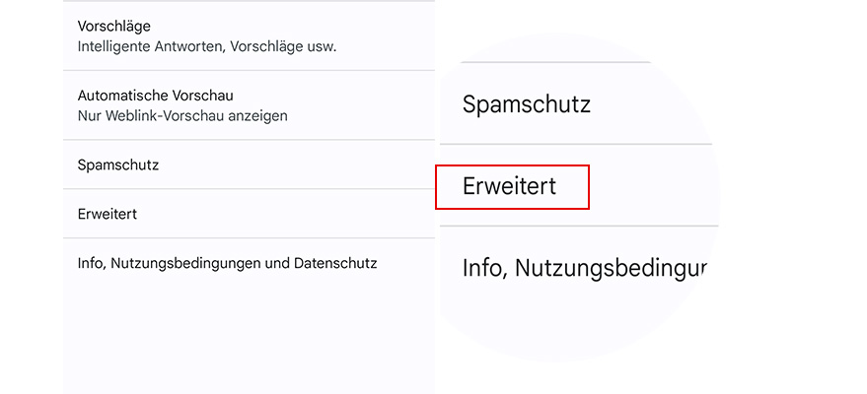Click the word "Intelligente" under Vorschläge

(x=115, y=46)
